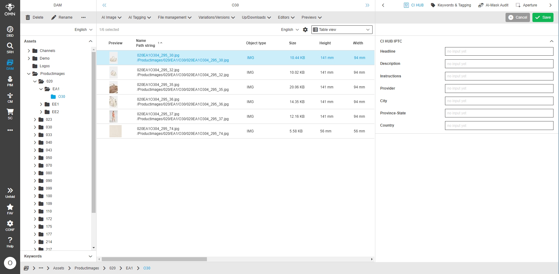Image resolution: width=559 pixels, height=274 pixels.
Task: Click the horizontal scrollbar under the table
Action: coord(154,259)
